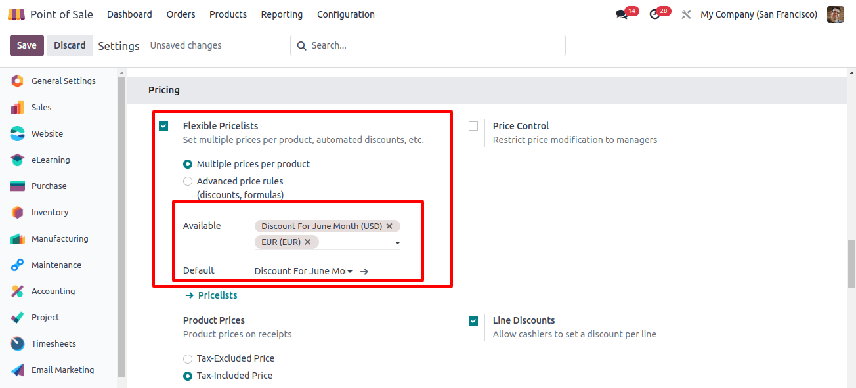Click the Available pricelists tag field

pos(328,234)
